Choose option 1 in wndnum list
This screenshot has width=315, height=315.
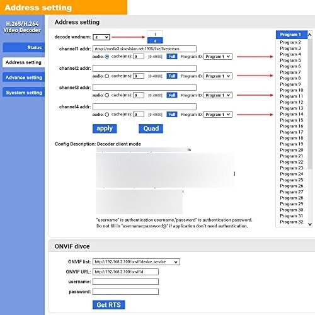click(155, 34)
